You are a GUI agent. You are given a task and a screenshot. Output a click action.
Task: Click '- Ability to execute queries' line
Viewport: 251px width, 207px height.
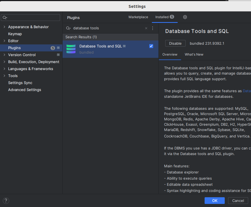pyautogui.click(x=188, y=178)
